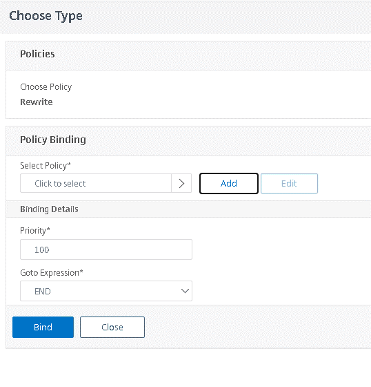Click the Policy Binding section header

[x=53, y=140]
